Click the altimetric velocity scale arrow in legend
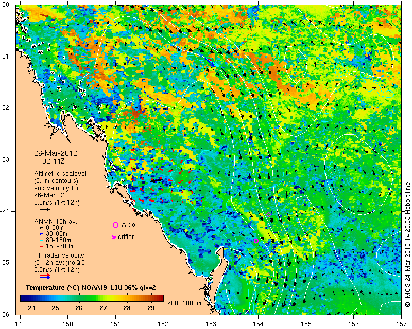 45,209
